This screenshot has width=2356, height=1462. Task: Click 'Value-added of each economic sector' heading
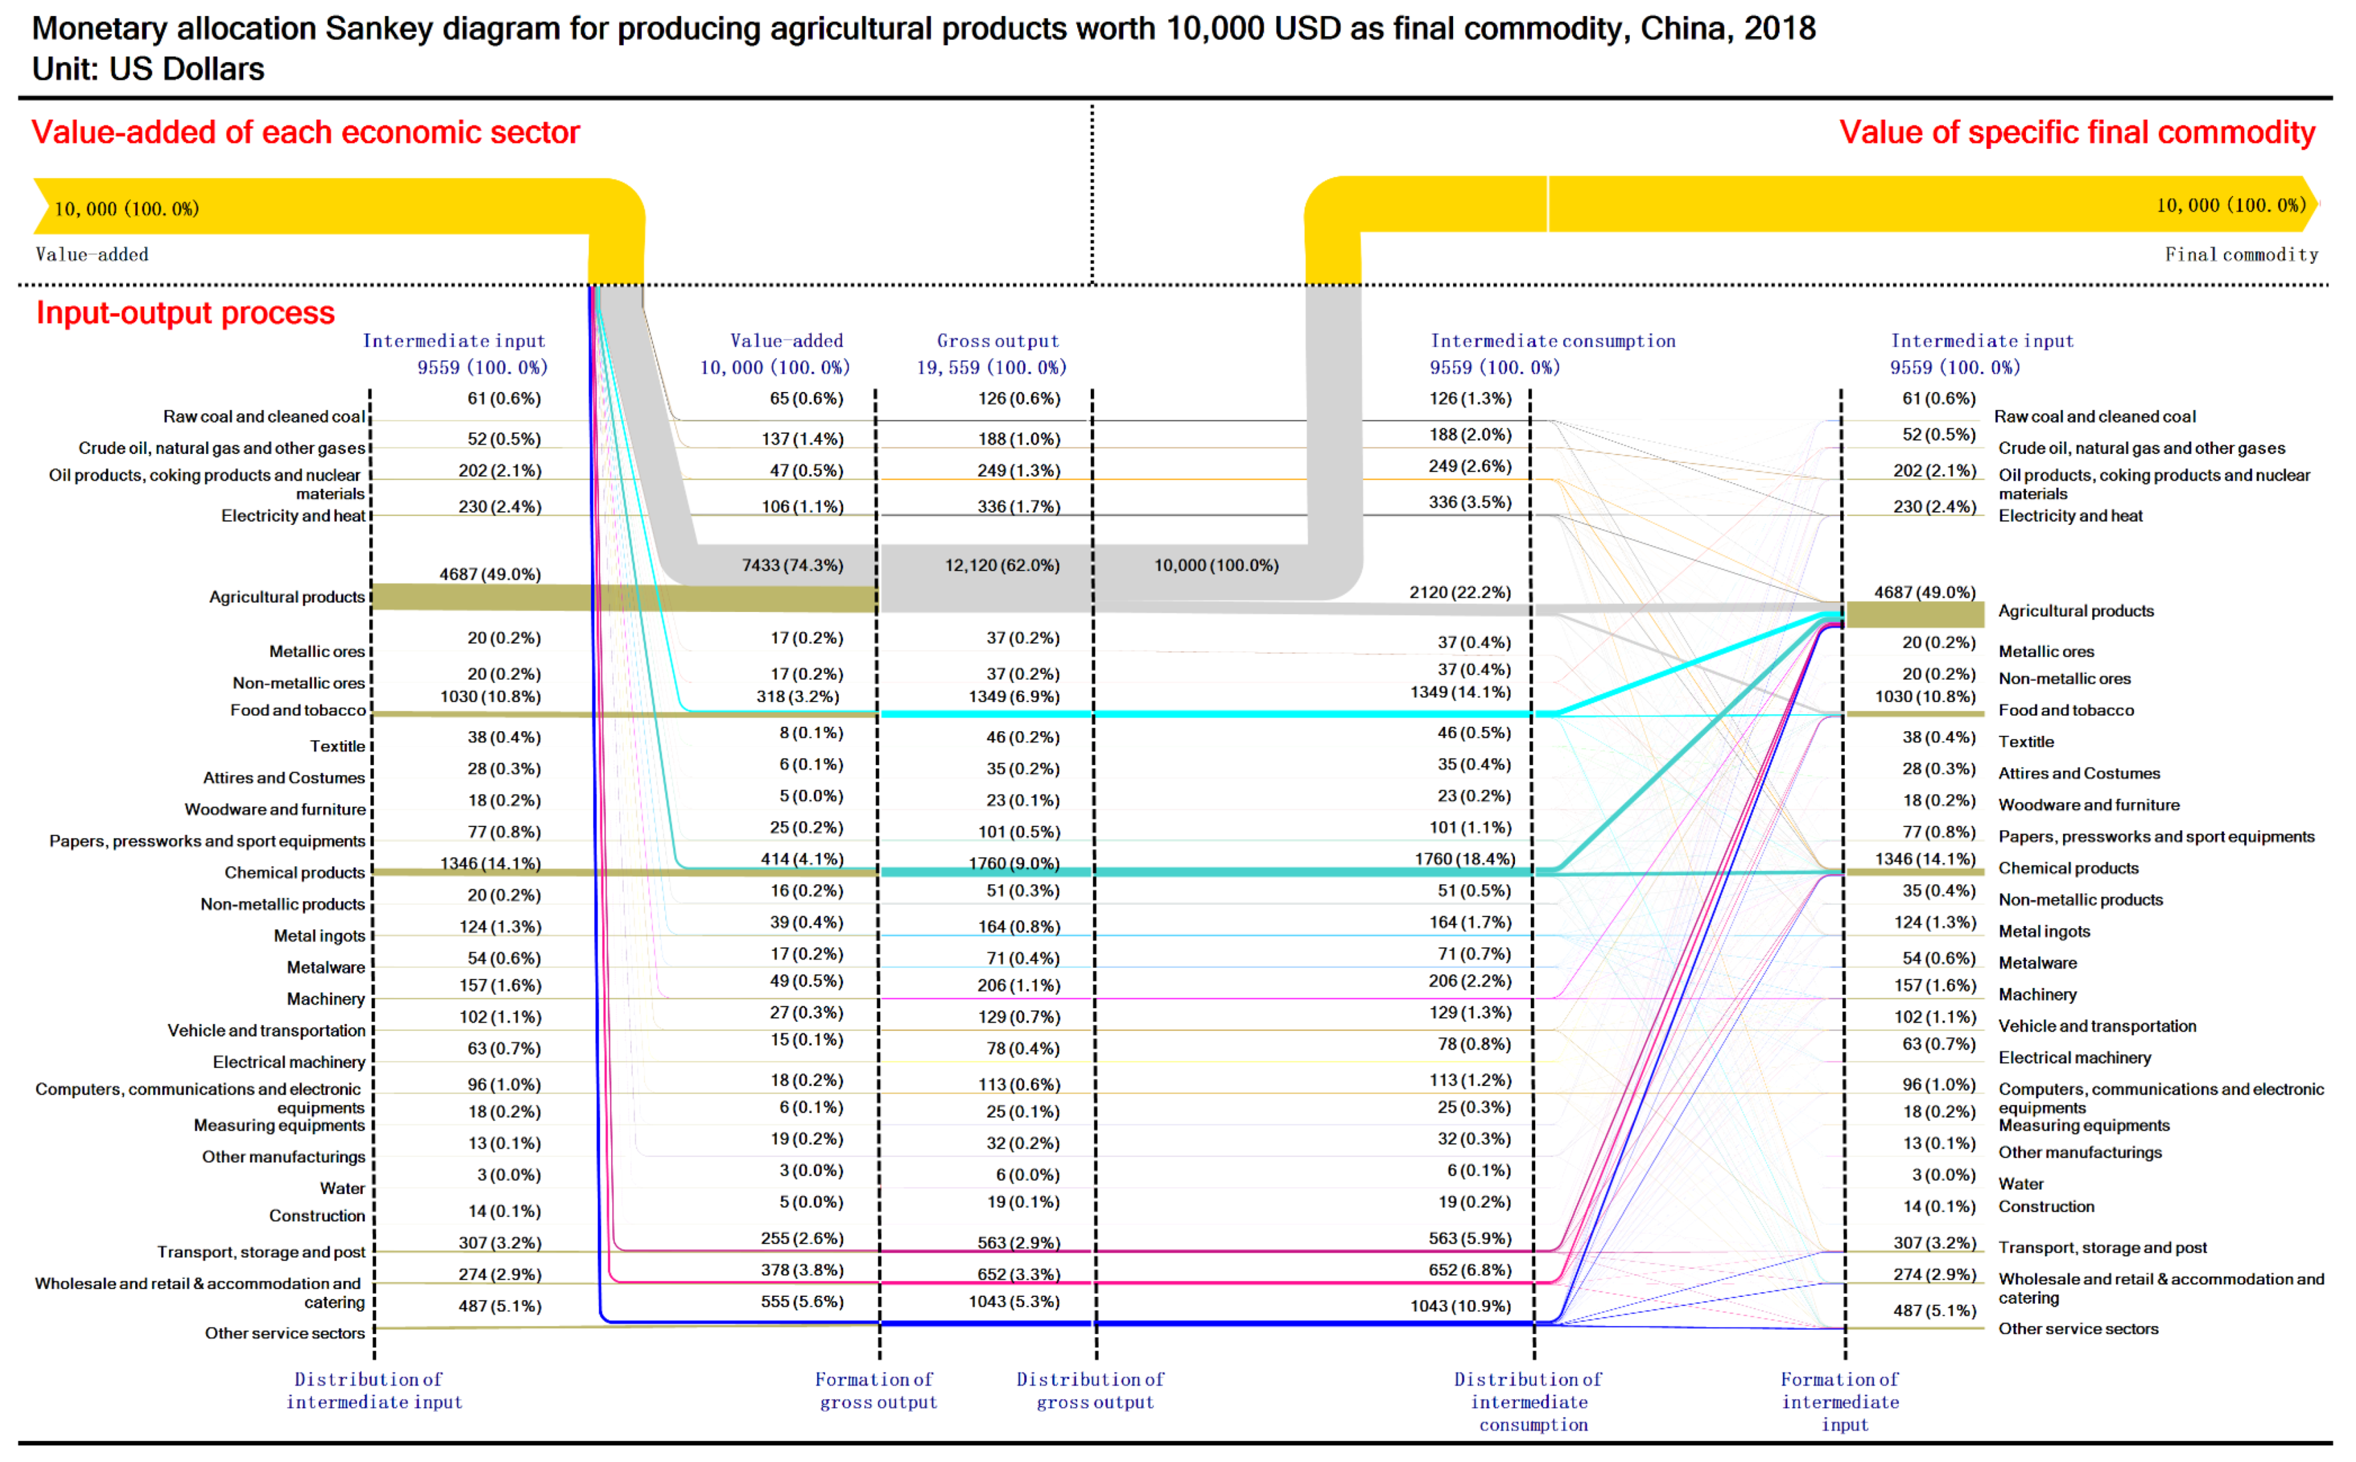[x=304, y=132]
